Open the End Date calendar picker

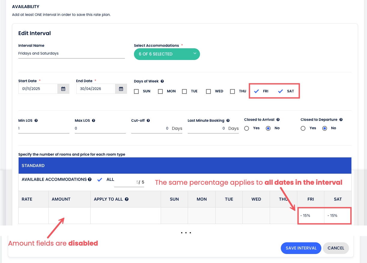(x=121, y=89)
